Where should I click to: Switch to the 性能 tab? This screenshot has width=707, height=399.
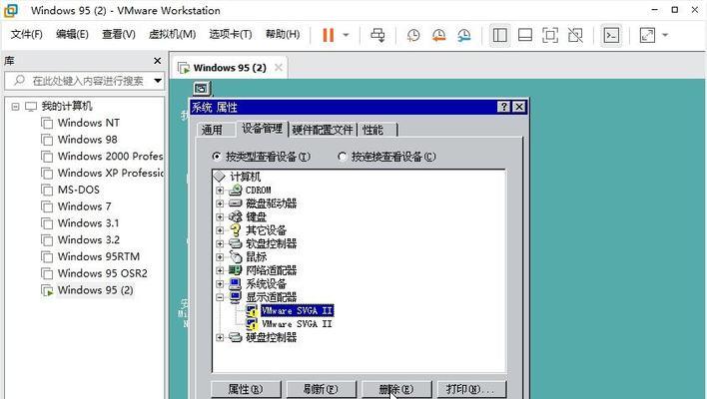pos(372,130)
